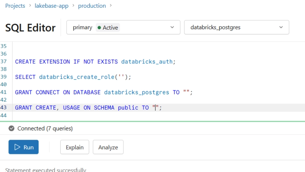Click the Explain button
305x172 pixels.
[75, 147]
